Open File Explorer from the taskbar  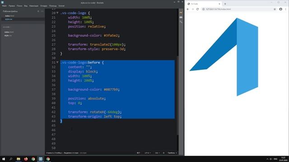[x=19, y=159]
